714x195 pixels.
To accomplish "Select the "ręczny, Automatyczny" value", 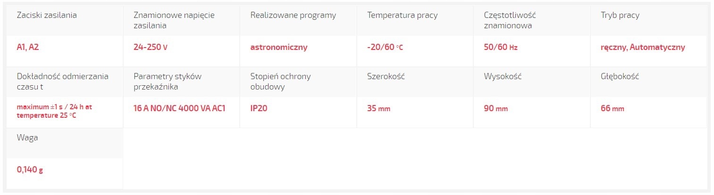I will click(x=643, y=47).
